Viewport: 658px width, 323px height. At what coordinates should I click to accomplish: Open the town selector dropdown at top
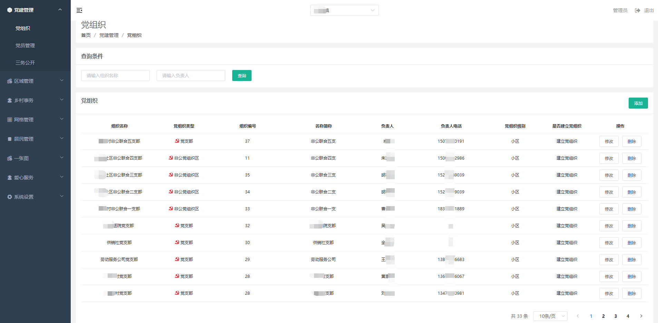pyautogui.click(x=344, y=10)
